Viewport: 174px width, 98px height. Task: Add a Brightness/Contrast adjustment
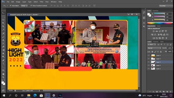(x=153, y=31)
